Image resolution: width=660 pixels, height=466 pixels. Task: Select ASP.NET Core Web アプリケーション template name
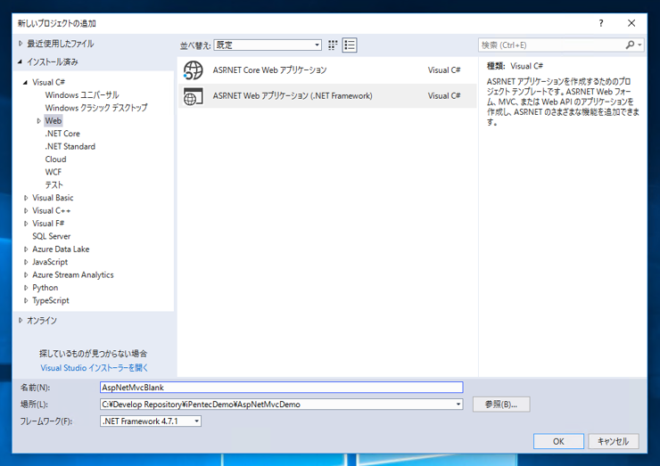[269, 70]
